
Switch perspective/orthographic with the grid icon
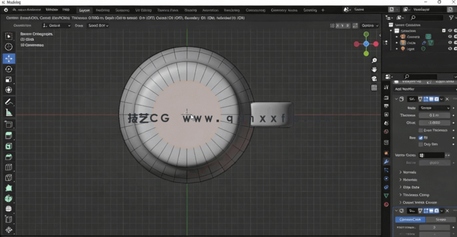pyautogui.click(x=374, y=87)
